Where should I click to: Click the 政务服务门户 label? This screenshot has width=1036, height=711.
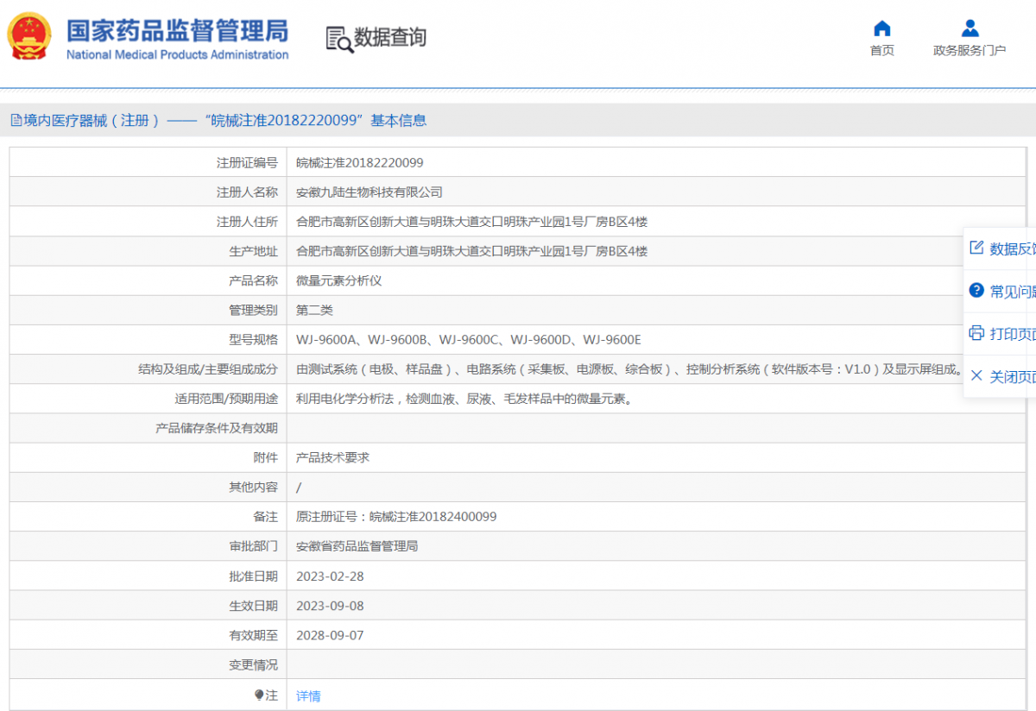pos(970,50)
